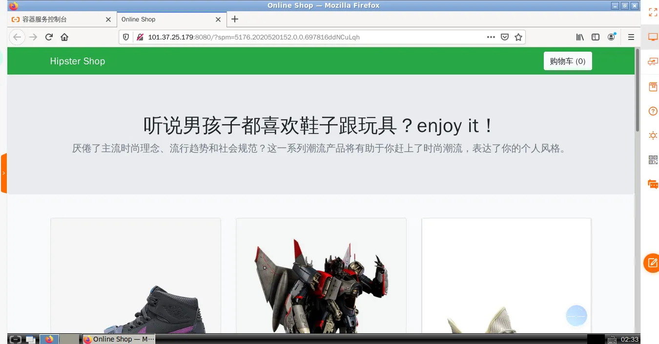Open the Hipster Shop home link
659x344 pixels.
[x=77, y=60]
